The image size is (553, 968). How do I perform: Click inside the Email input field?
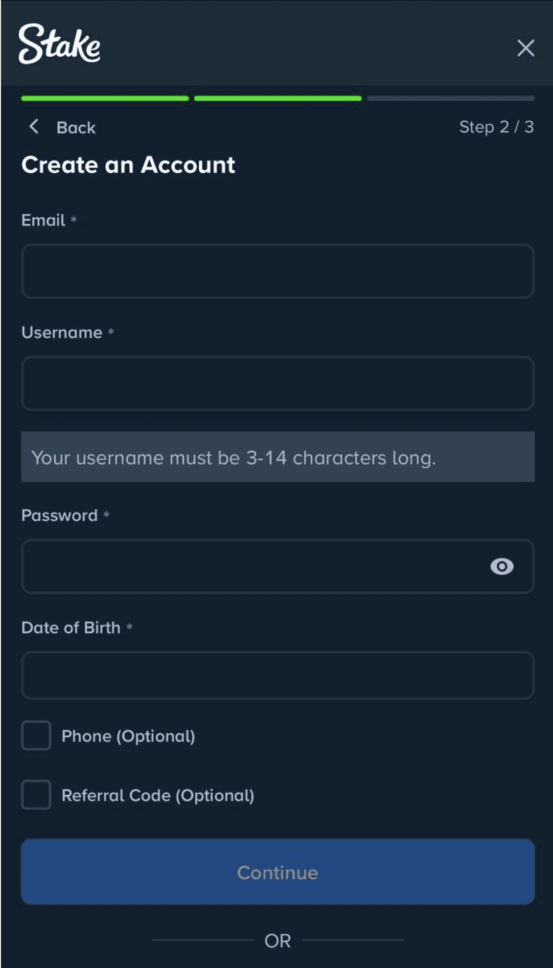[276, 271]
